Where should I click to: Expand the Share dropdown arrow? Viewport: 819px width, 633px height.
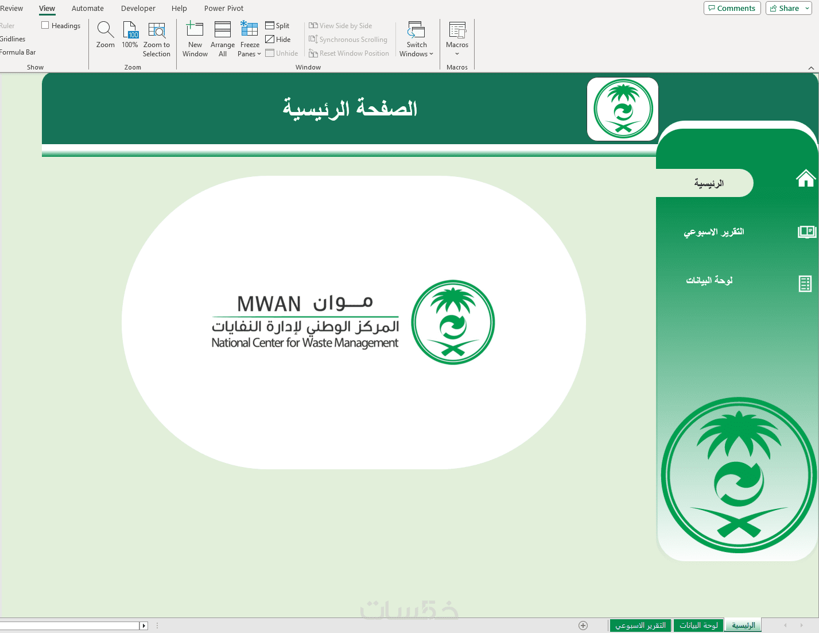[x=808, y=8]
